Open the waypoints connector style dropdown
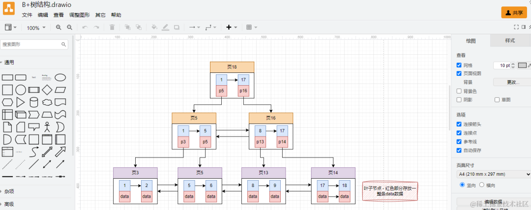Image resolution: width=531 pixels, height=210 pixels. pyautogui.click(x=211, y=27)
